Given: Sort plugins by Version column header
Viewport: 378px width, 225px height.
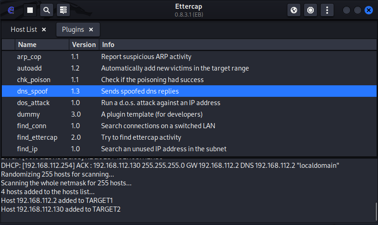Looking at the screenshot, I should point(84,45).
